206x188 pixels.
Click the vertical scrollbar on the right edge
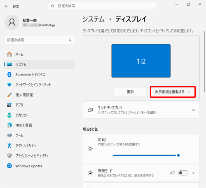tap(204, 61)
